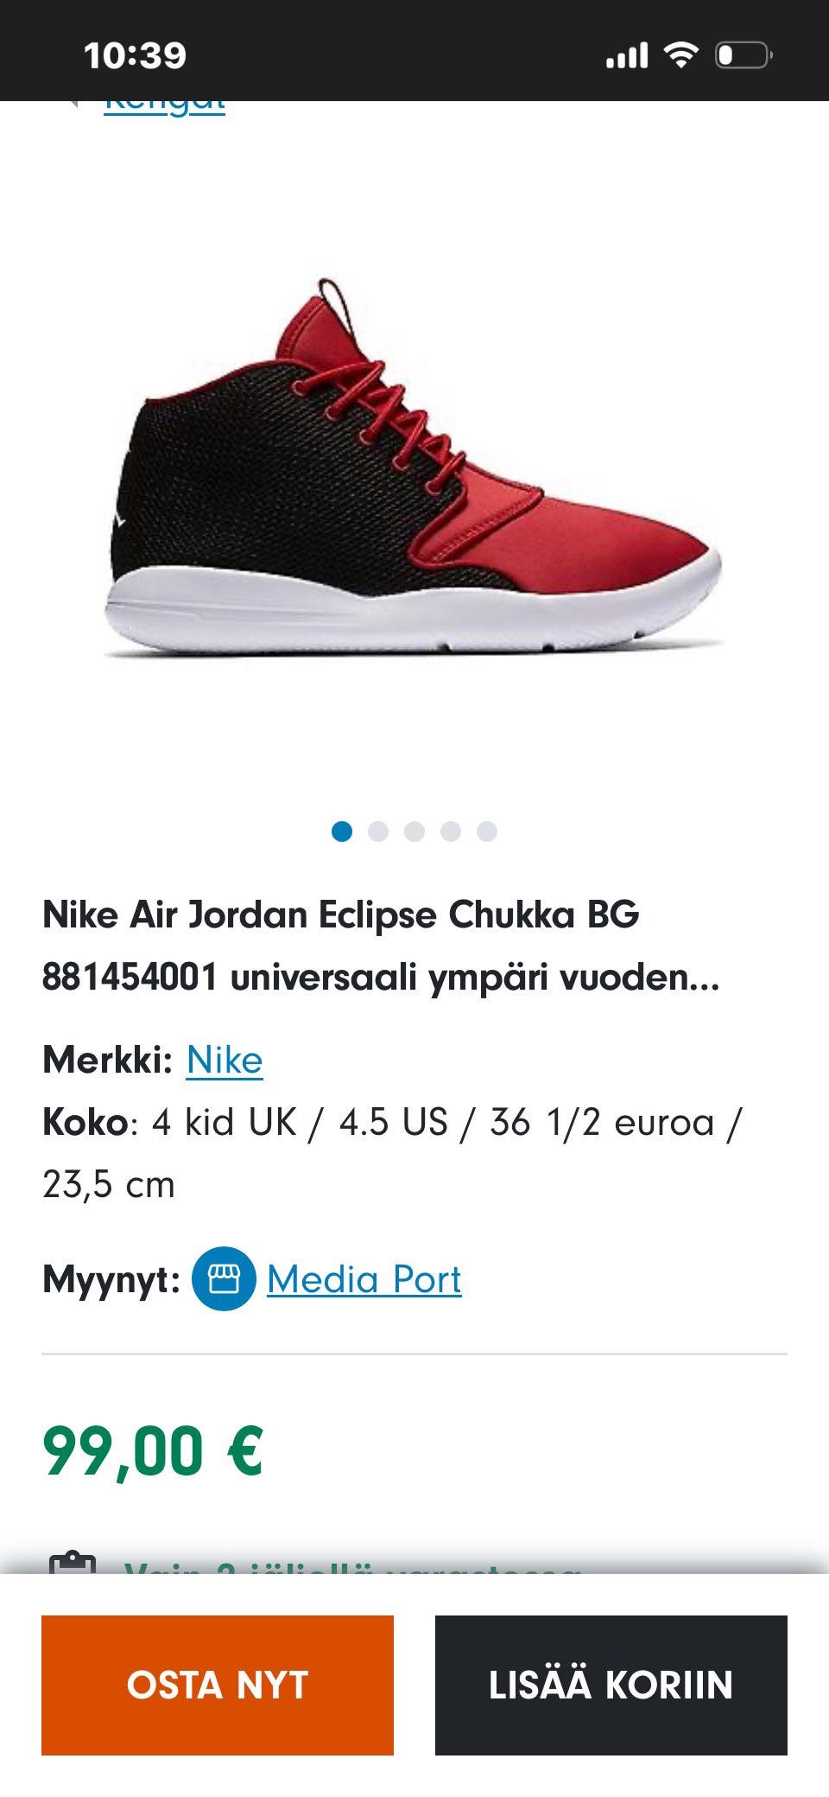Tap the 10:39 clock in status bar
This screenshot has width=829, height=1797.
[x=135, y=56]
